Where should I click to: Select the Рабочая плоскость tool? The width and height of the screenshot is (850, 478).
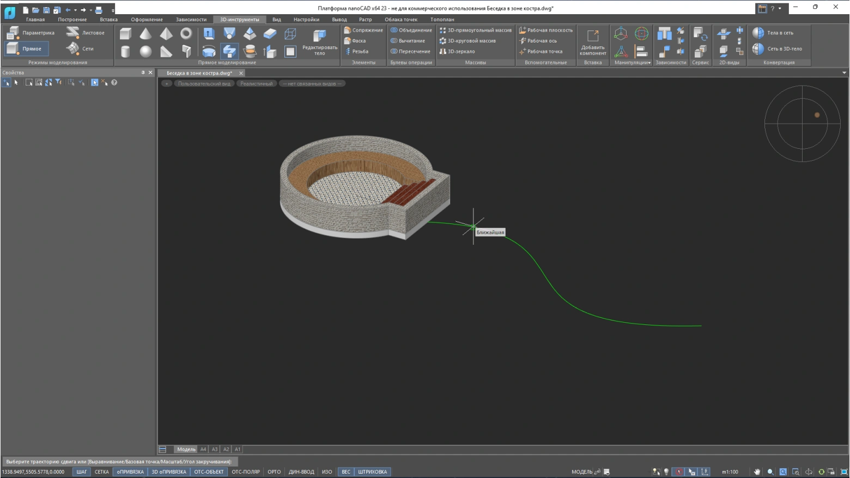tap(546, 30)
